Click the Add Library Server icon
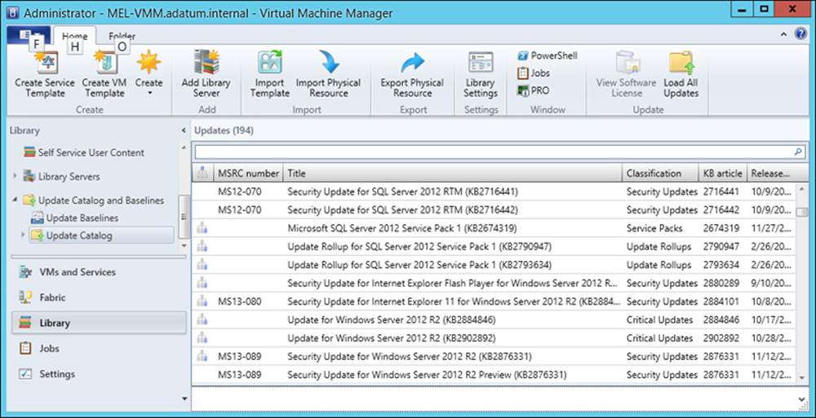The image size is (816, 418). (x=206, y=62)
